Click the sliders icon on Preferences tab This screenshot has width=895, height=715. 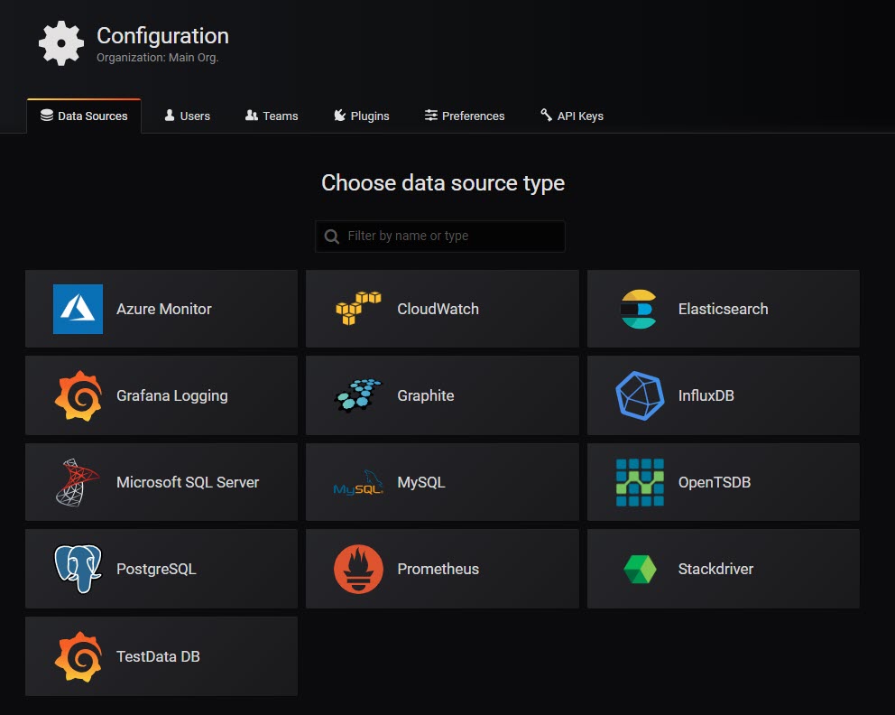431,116
